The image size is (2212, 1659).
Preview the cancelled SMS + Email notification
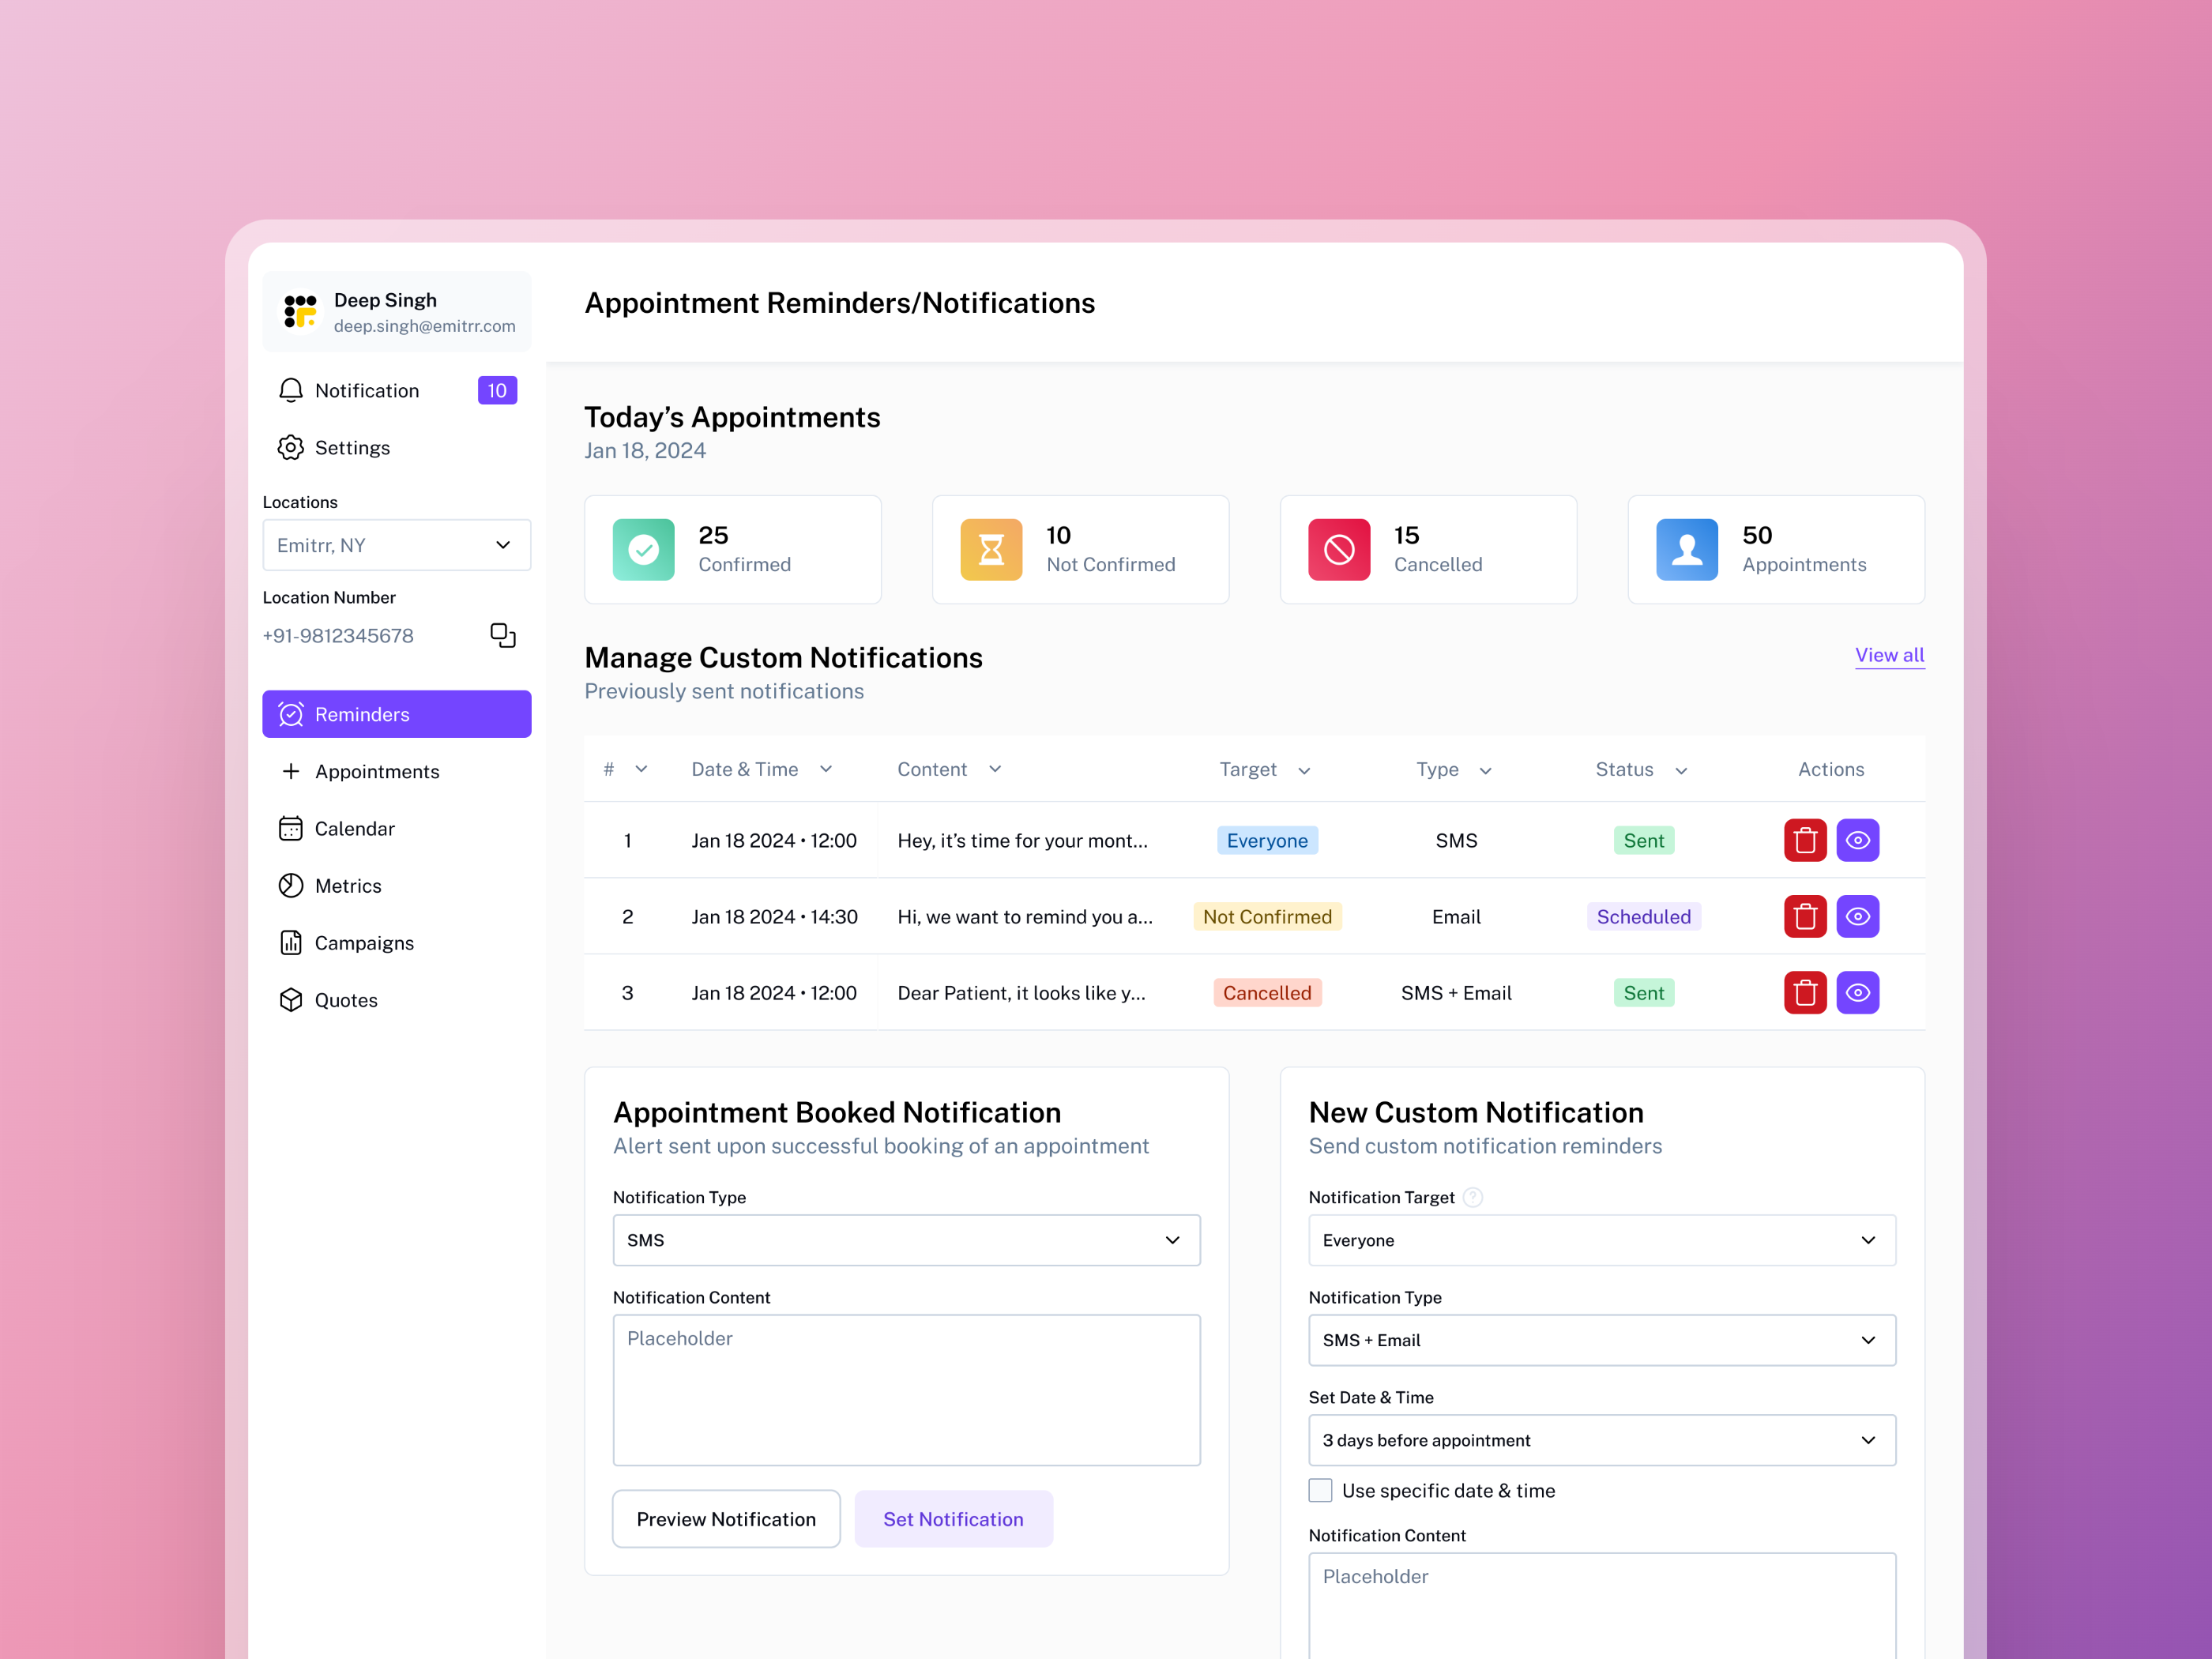coord(1859,992)
